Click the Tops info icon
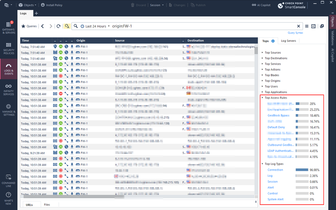 coord(273,41)
